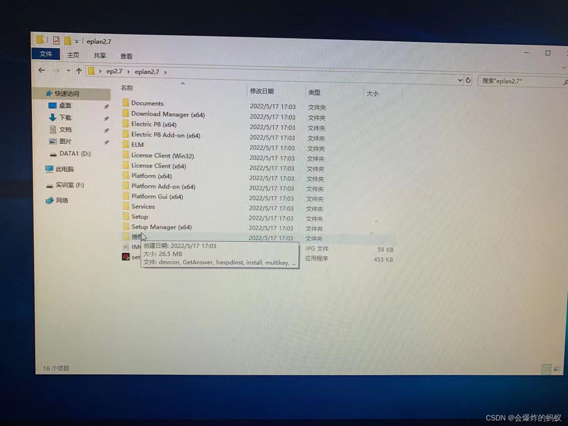Click the up-one-level arrow in navigation bar
Image resolution: width=568 pixels, height=426 pixels.
pyautogui.click(x=79, y=71)
